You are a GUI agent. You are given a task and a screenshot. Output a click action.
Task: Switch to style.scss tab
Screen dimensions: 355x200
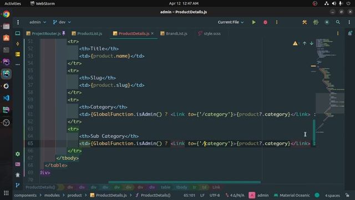click(x=210, y=33)
